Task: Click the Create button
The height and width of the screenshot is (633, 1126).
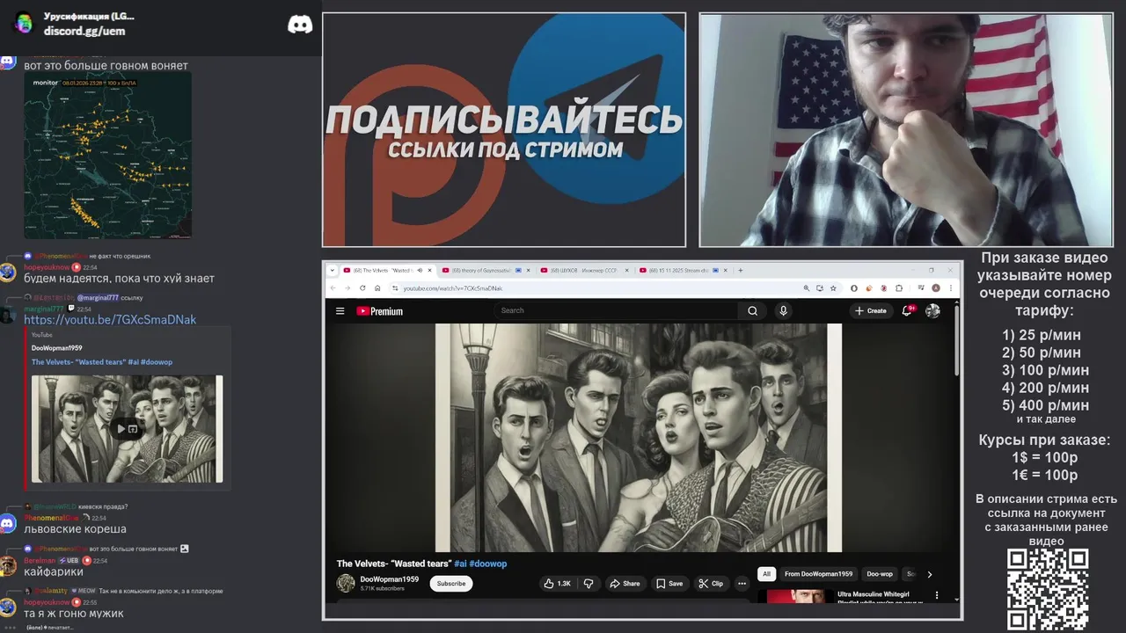Action: click(871, 310)
